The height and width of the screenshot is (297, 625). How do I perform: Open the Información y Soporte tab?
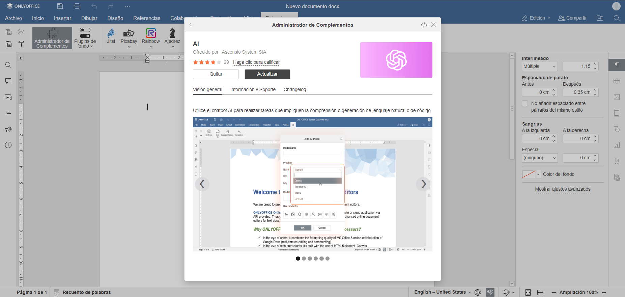pyautogui.click(x=253, y=89)
